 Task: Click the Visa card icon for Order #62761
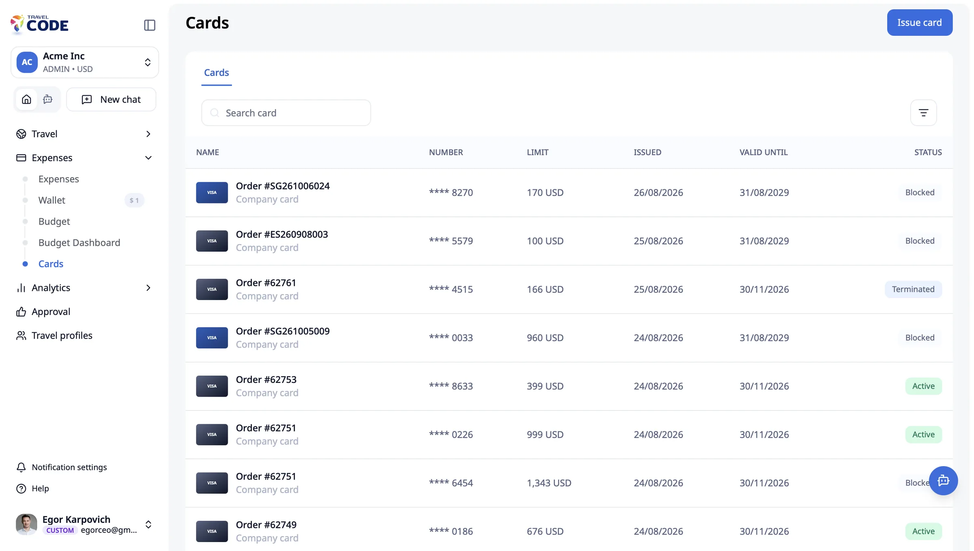(x=212, y=289)
